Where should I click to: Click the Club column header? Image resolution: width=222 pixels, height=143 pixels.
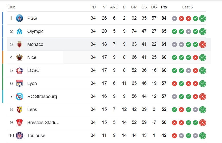coord(11,7)
